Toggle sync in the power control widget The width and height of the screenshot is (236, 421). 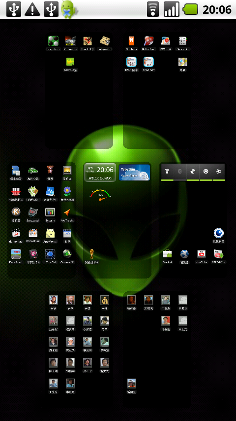(206, 172)
